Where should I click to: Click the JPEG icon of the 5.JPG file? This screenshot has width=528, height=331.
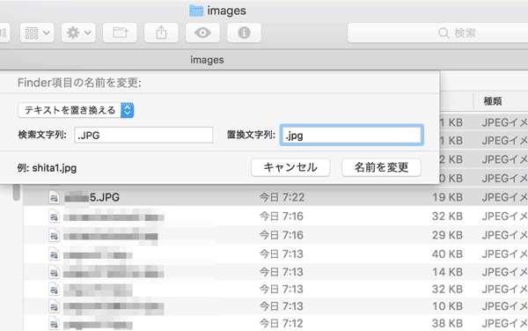54,197
